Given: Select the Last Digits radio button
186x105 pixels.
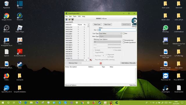Looking at the screenshot, I should click(x=106, y=57).
